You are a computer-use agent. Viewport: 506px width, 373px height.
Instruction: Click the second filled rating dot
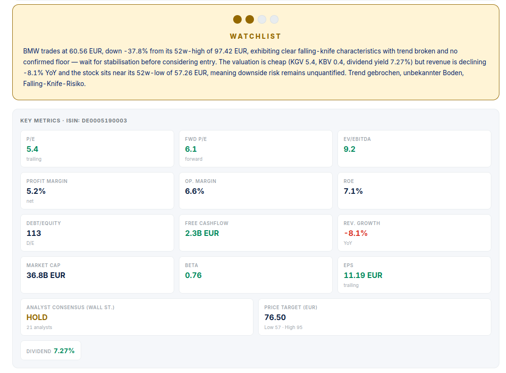point(250,19)
